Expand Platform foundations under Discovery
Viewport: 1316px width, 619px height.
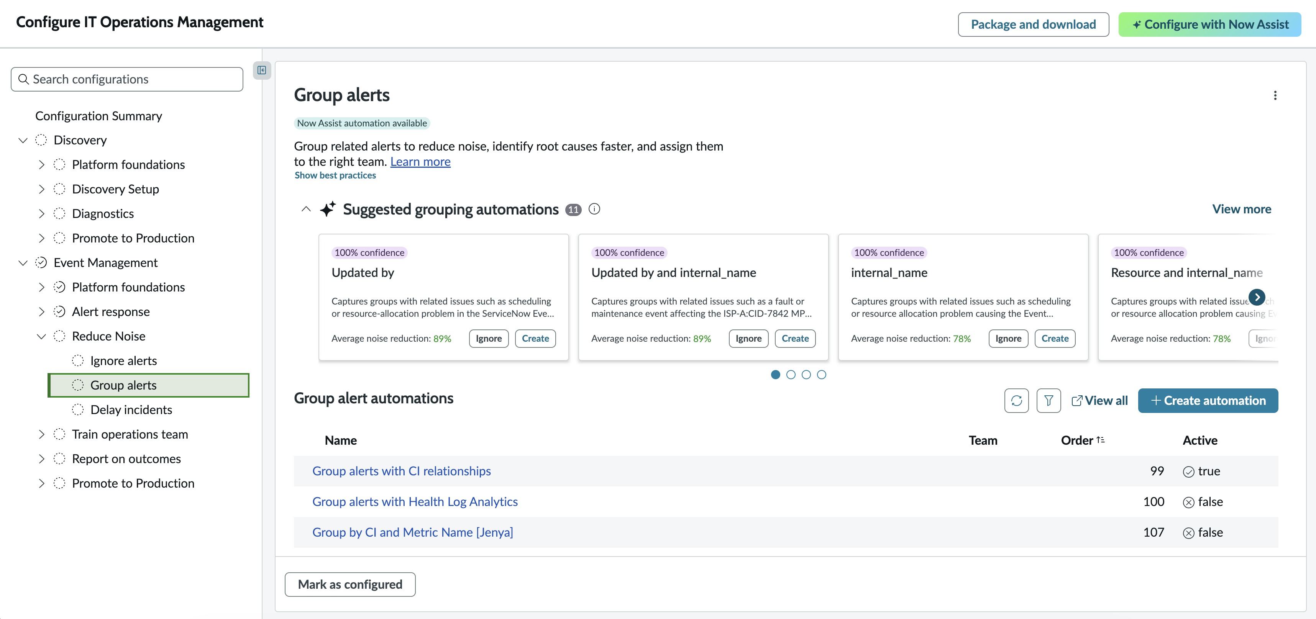(x=41, y=164)
